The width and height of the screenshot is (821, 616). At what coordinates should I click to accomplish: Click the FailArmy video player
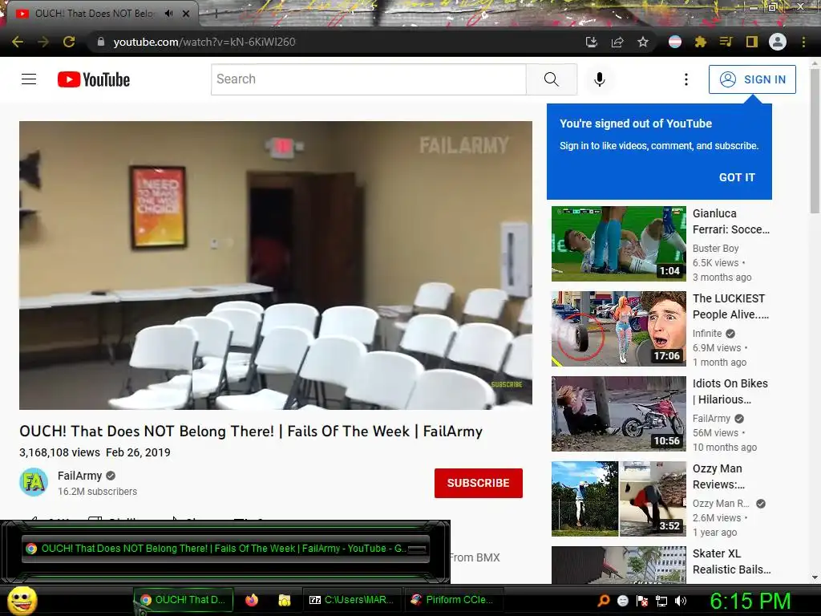coord(276,265)
